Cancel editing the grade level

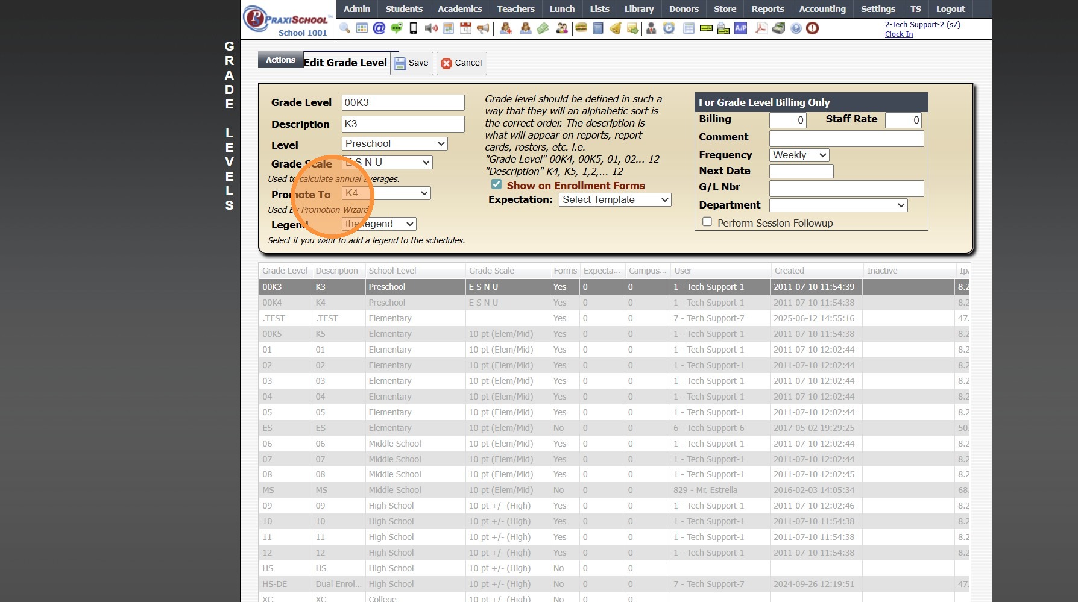pos(462,63)
